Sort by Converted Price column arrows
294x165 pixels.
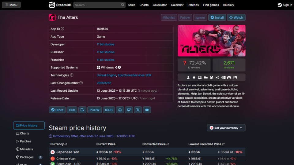pyautogui.click(x=168, y=144)
